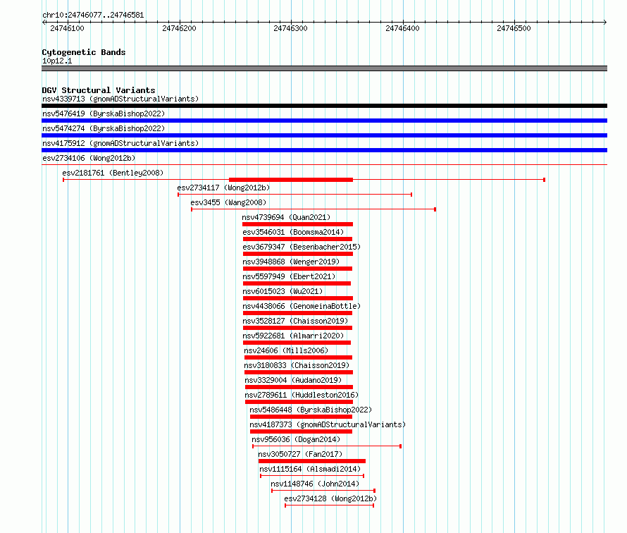Open nsv3948868 Wenger2019 label
The height and width of the screenshot is (533, 627).
tap(291, 262)
